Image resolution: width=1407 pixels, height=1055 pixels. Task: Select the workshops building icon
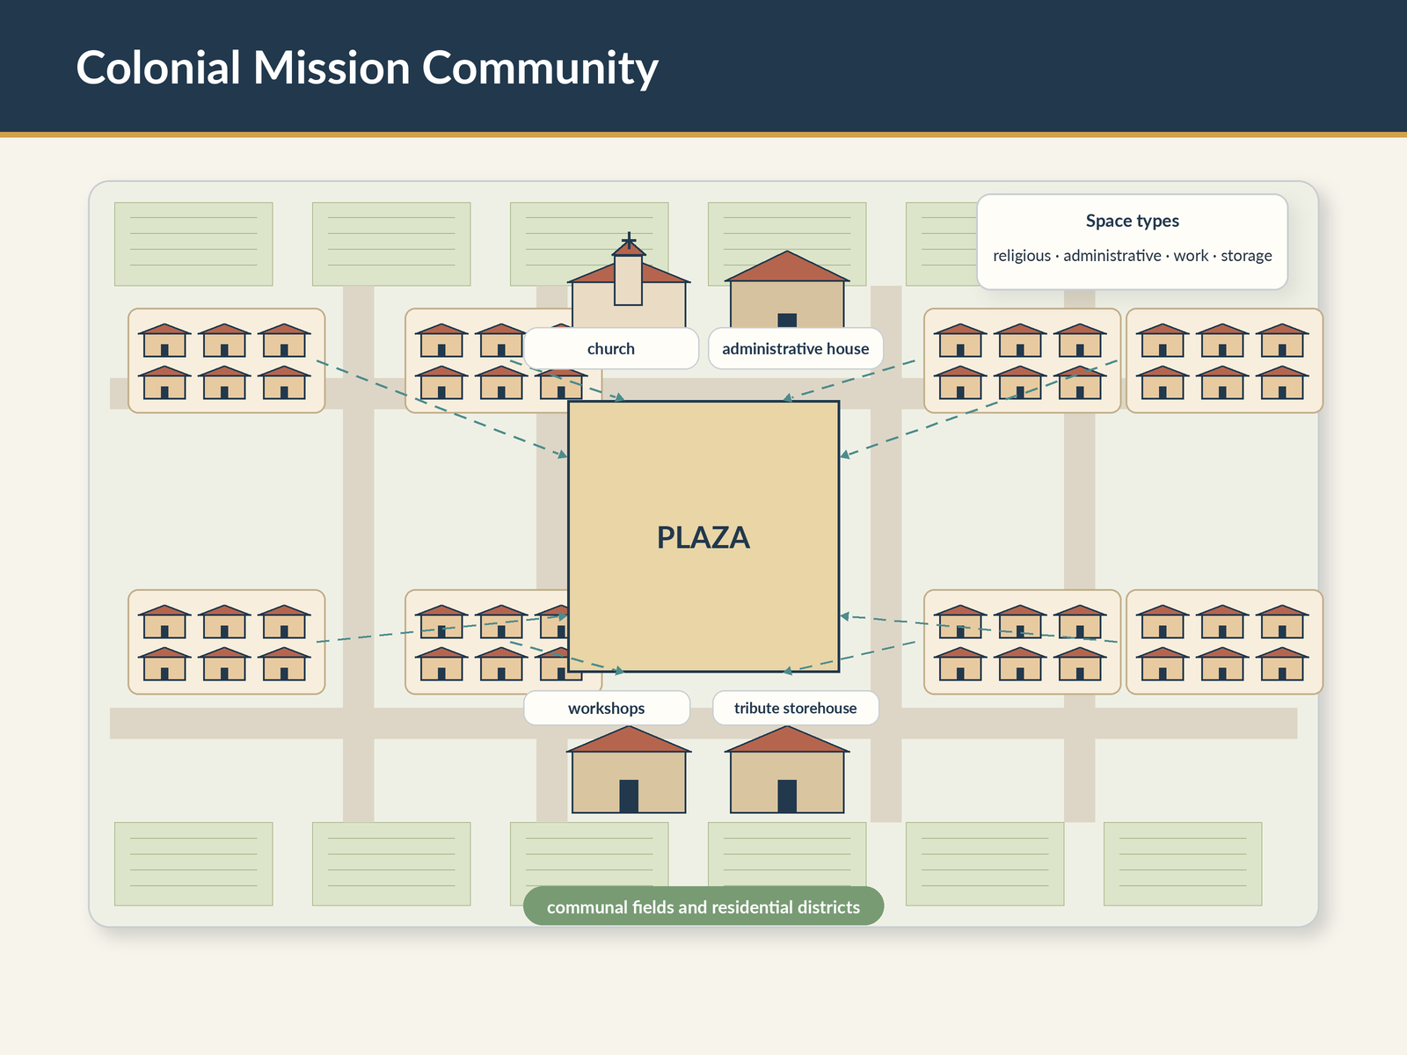pos(629,769)
